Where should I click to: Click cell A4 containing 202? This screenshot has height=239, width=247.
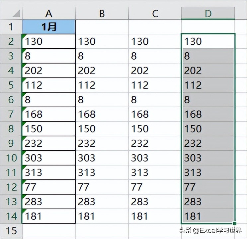49,71
